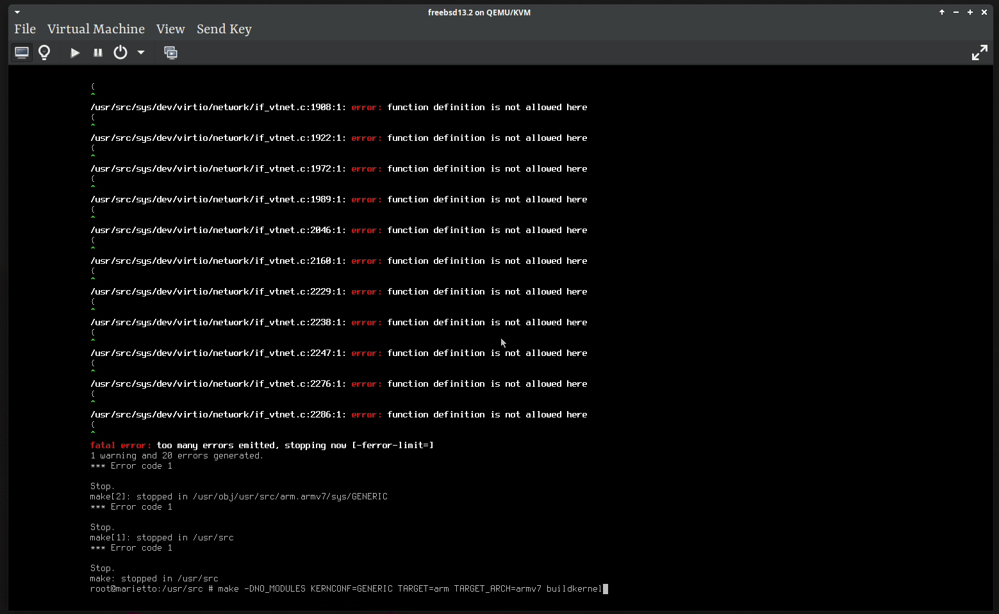Image resolution: width=999 pixels, height=614 pixels.
Task: Close the freebsd13.2 QEMU/KVM window
Action: click(984, 12)
